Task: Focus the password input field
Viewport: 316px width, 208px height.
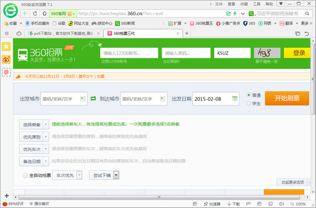Action: pos(186,53)
